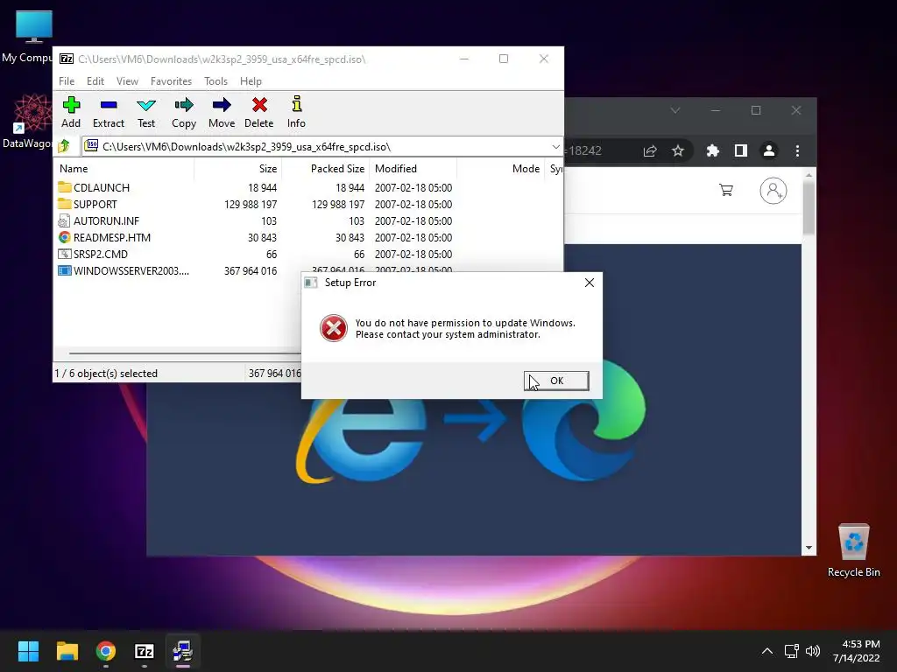Screen dimensions: 897x672
Task: Sort by the Name column header
Action: pos(124,169)
